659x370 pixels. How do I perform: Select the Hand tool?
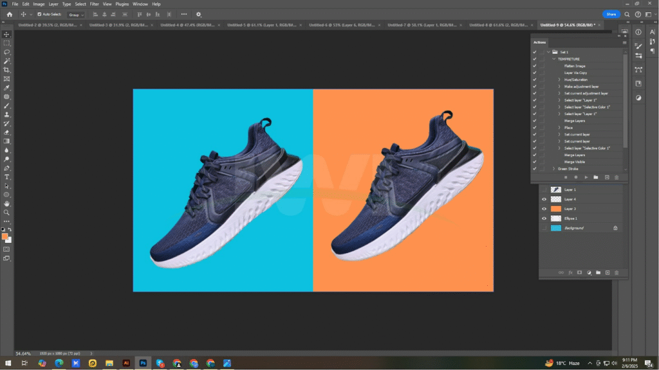coord(6,204)
